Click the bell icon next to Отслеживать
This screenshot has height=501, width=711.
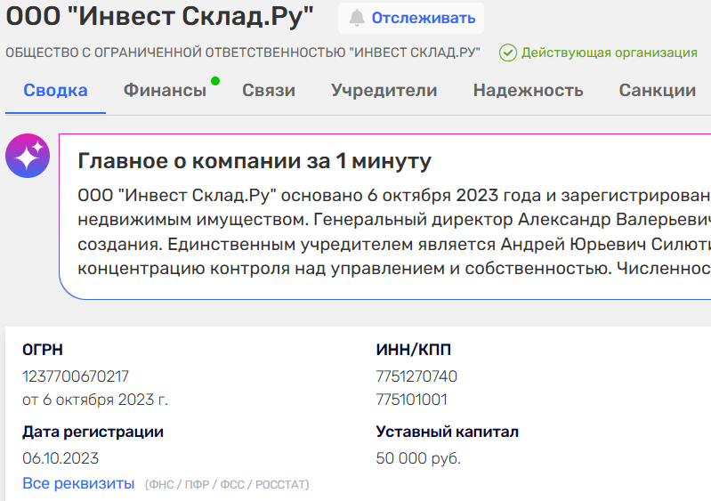[357, 18]
